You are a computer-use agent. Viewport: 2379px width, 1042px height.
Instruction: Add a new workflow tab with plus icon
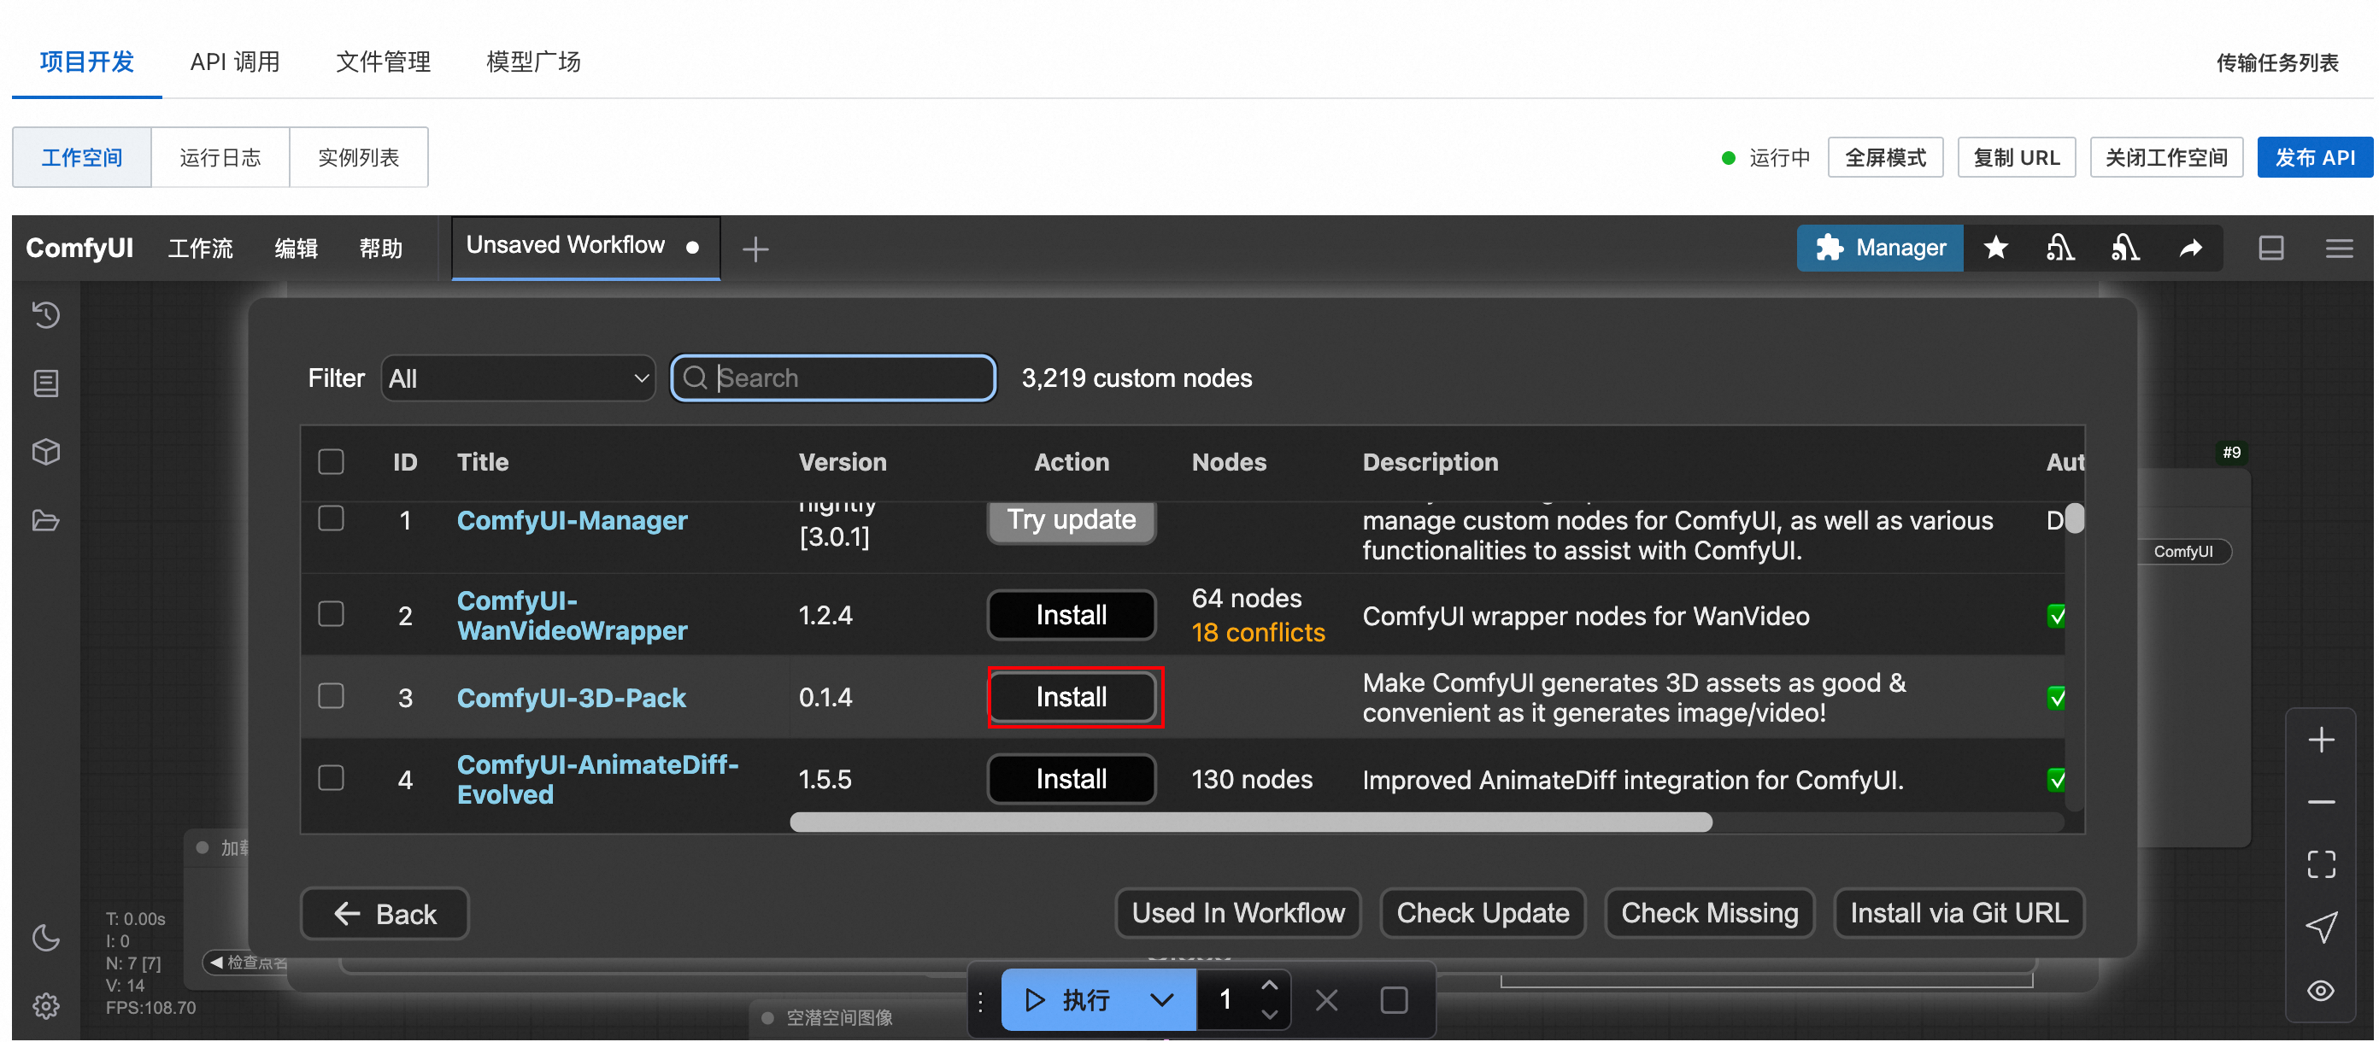[x=755, y=249]
